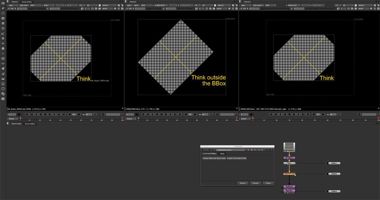Image resolution: width=380 pixels, height=200 pixels.
Task: Click the top icon in left toolbar
Action: (x=3, y=3)
